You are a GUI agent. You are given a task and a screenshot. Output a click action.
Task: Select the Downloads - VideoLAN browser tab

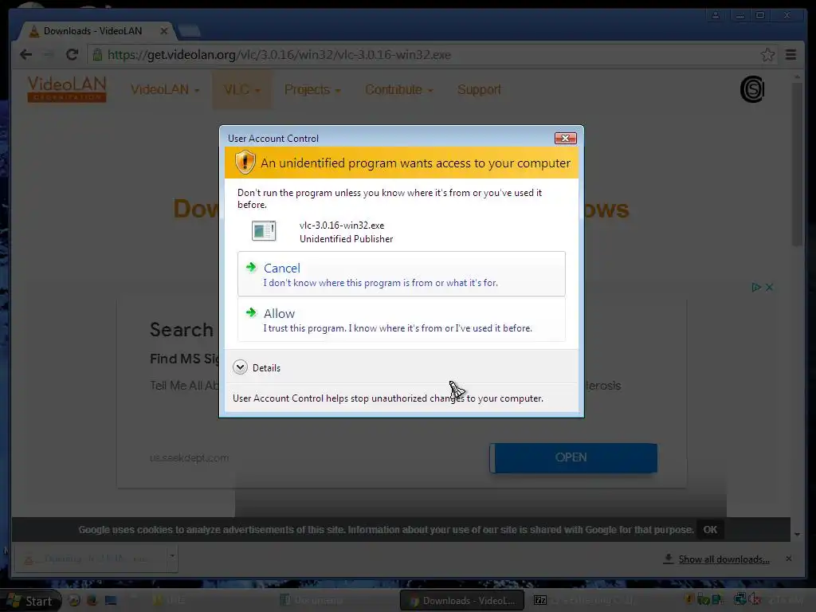(96, 31)
